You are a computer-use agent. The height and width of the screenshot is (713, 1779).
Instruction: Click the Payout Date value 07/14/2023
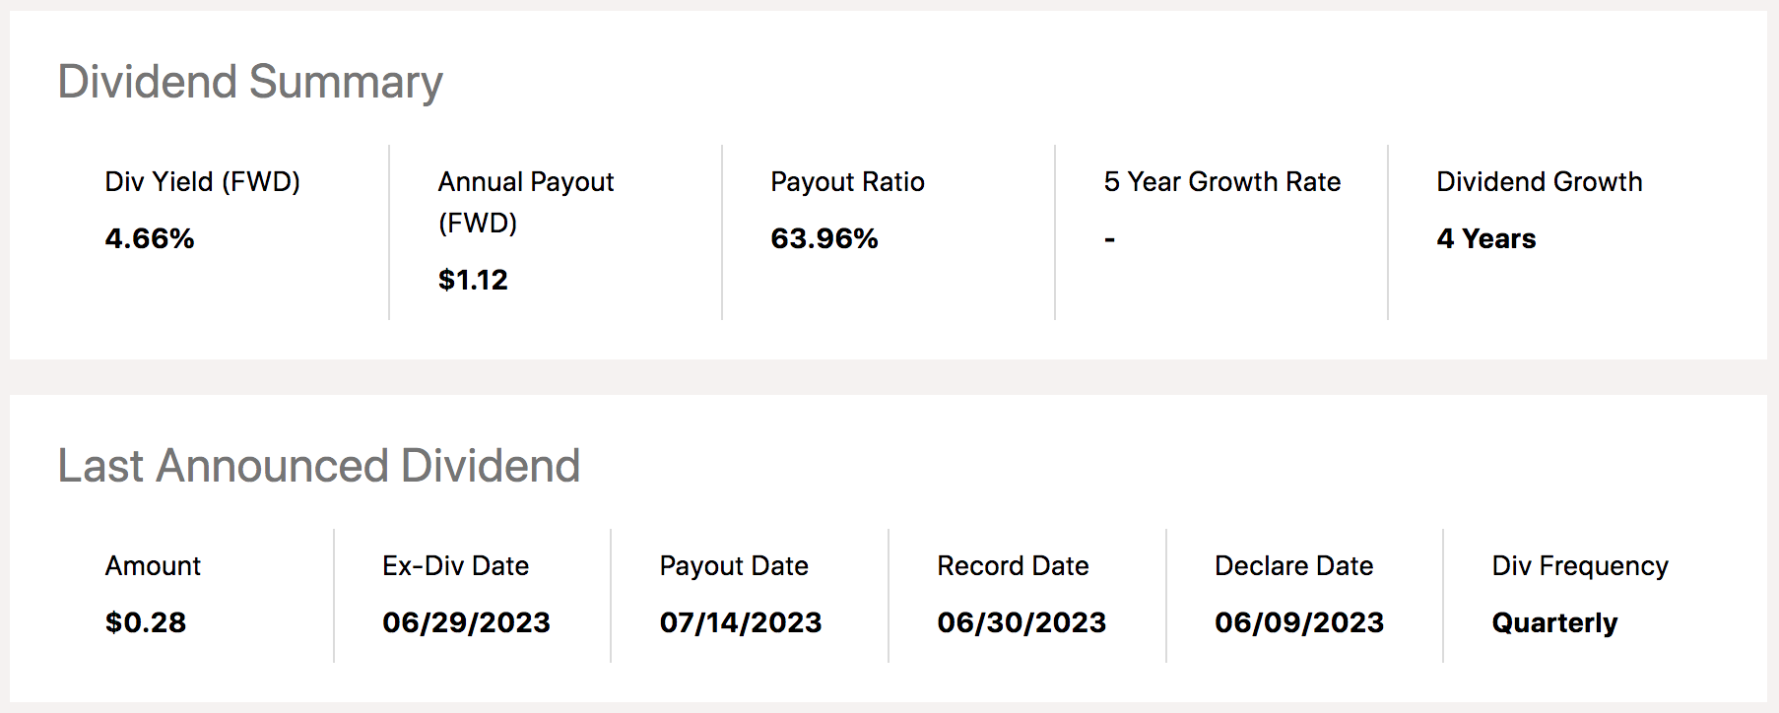pos(741,622)
